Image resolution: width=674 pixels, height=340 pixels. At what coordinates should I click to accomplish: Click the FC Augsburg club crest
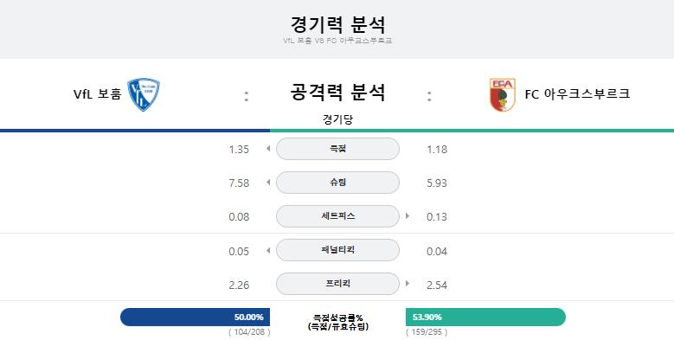click(502, 95)
